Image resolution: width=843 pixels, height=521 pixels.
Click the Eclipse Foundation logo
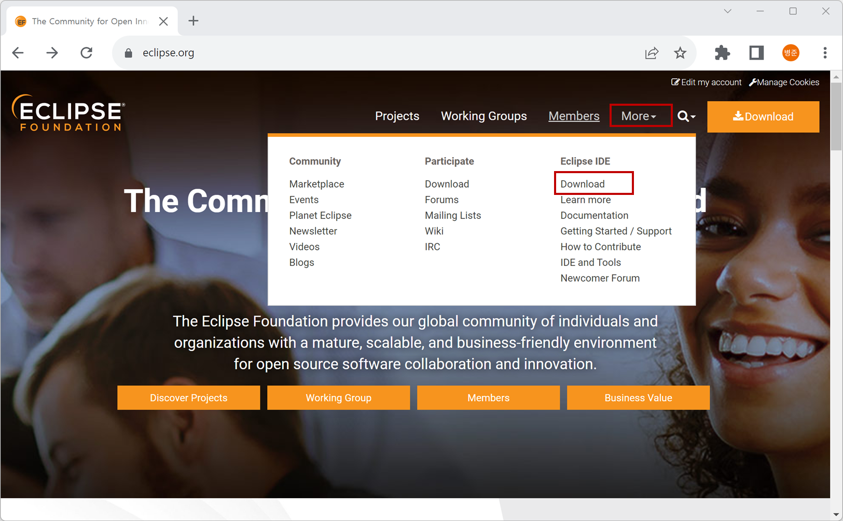[68, 112]
